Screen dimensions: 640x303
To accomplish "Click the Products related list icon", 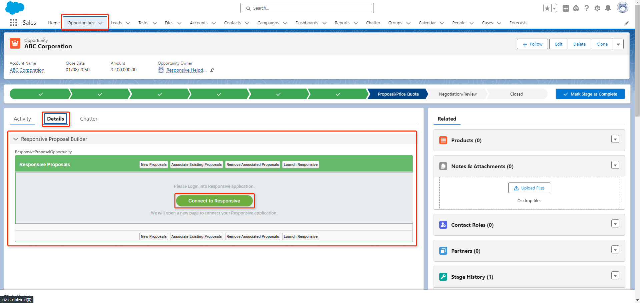I will click(x=443, y=140).
